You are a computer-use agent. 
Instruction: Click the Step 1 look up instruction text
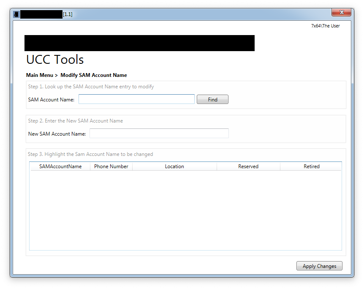(x=91, y=87)
